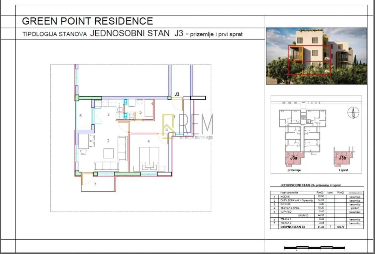Image resolution: width=375 pixels, height=254 pixels.
Task: Click the 'KUPATILO' table cell
Action: [286, 212]
